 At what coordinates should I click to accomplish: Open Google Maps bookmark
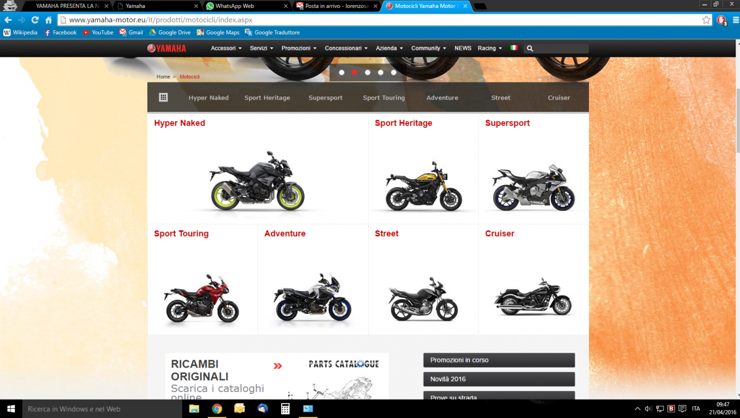(218, 33)
